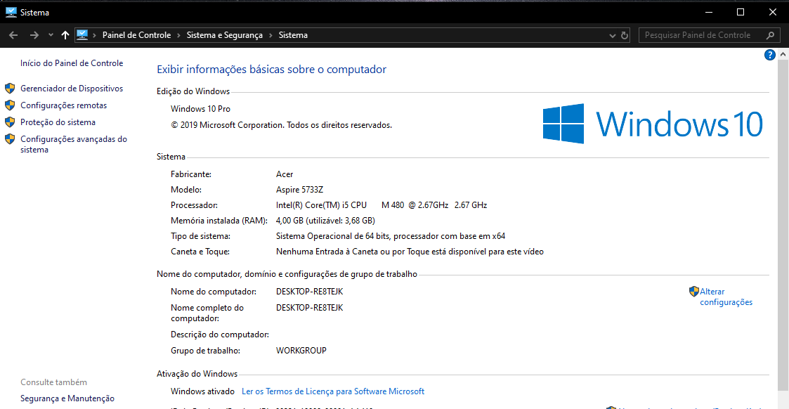
Task: Select the Intel Core i5 processor text
Action: point(382,205)
